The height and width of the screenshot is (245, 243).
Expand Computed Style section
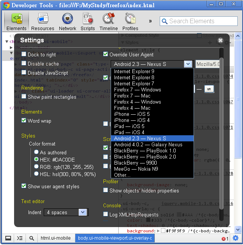122,35
